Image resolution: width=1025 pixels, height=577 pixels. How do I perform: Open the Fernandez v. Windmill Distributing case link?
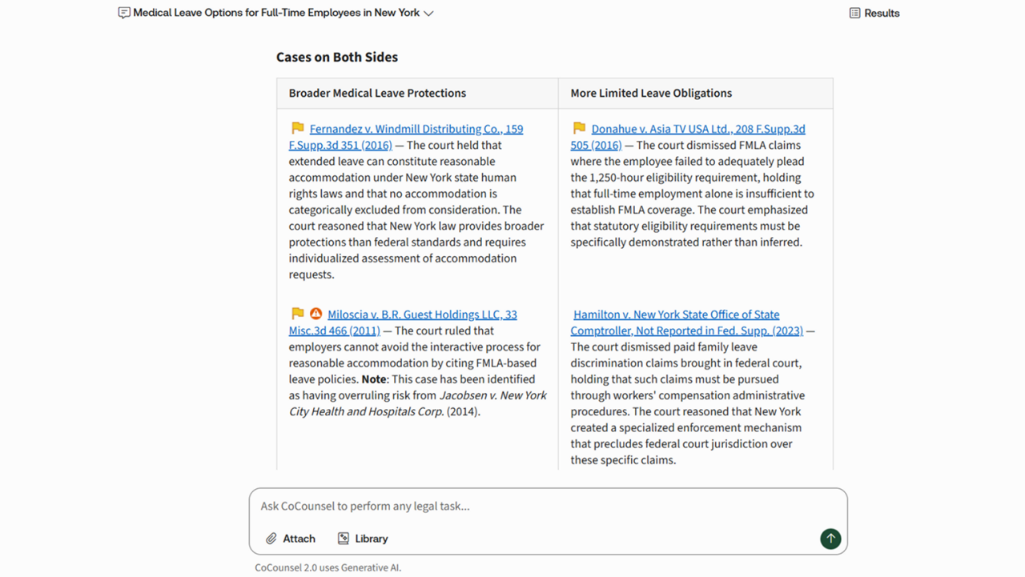(x=416, y=129)
